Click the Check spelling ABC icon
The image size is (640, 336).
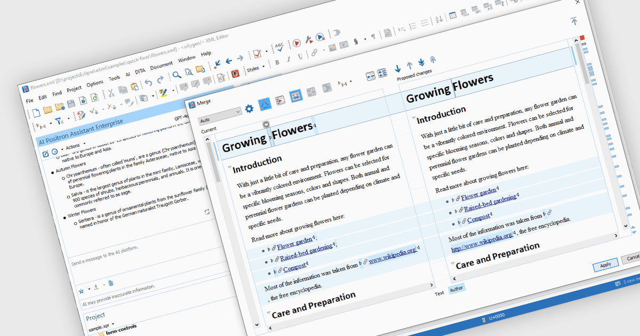click(280, 46)
